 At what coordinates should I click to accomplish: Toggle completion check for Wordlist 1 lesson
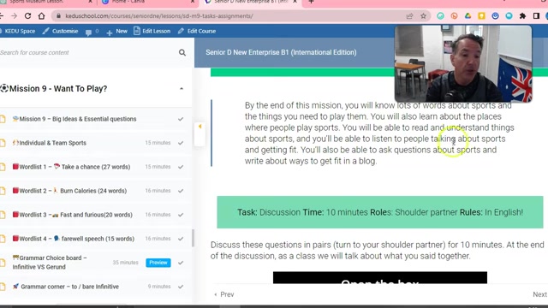pos(181,167)
